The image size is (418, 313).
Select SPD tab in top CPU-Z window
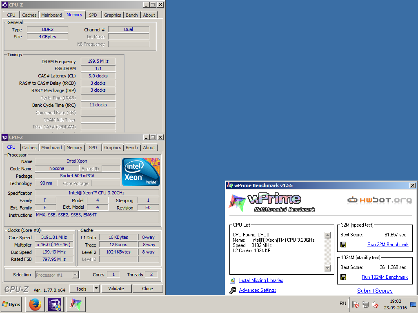(x=93, y=15)
